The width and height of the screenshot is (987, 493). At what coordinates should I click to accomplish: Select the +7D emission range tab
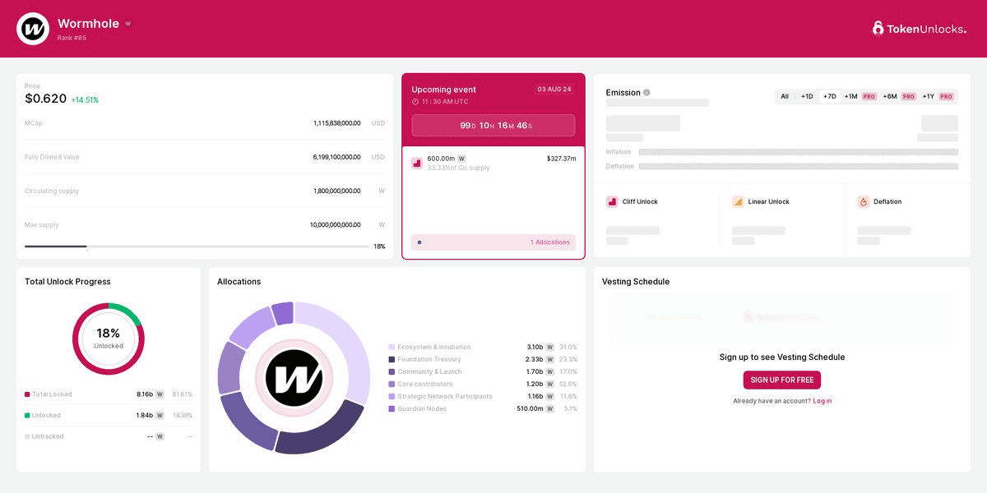pos(830,96)
